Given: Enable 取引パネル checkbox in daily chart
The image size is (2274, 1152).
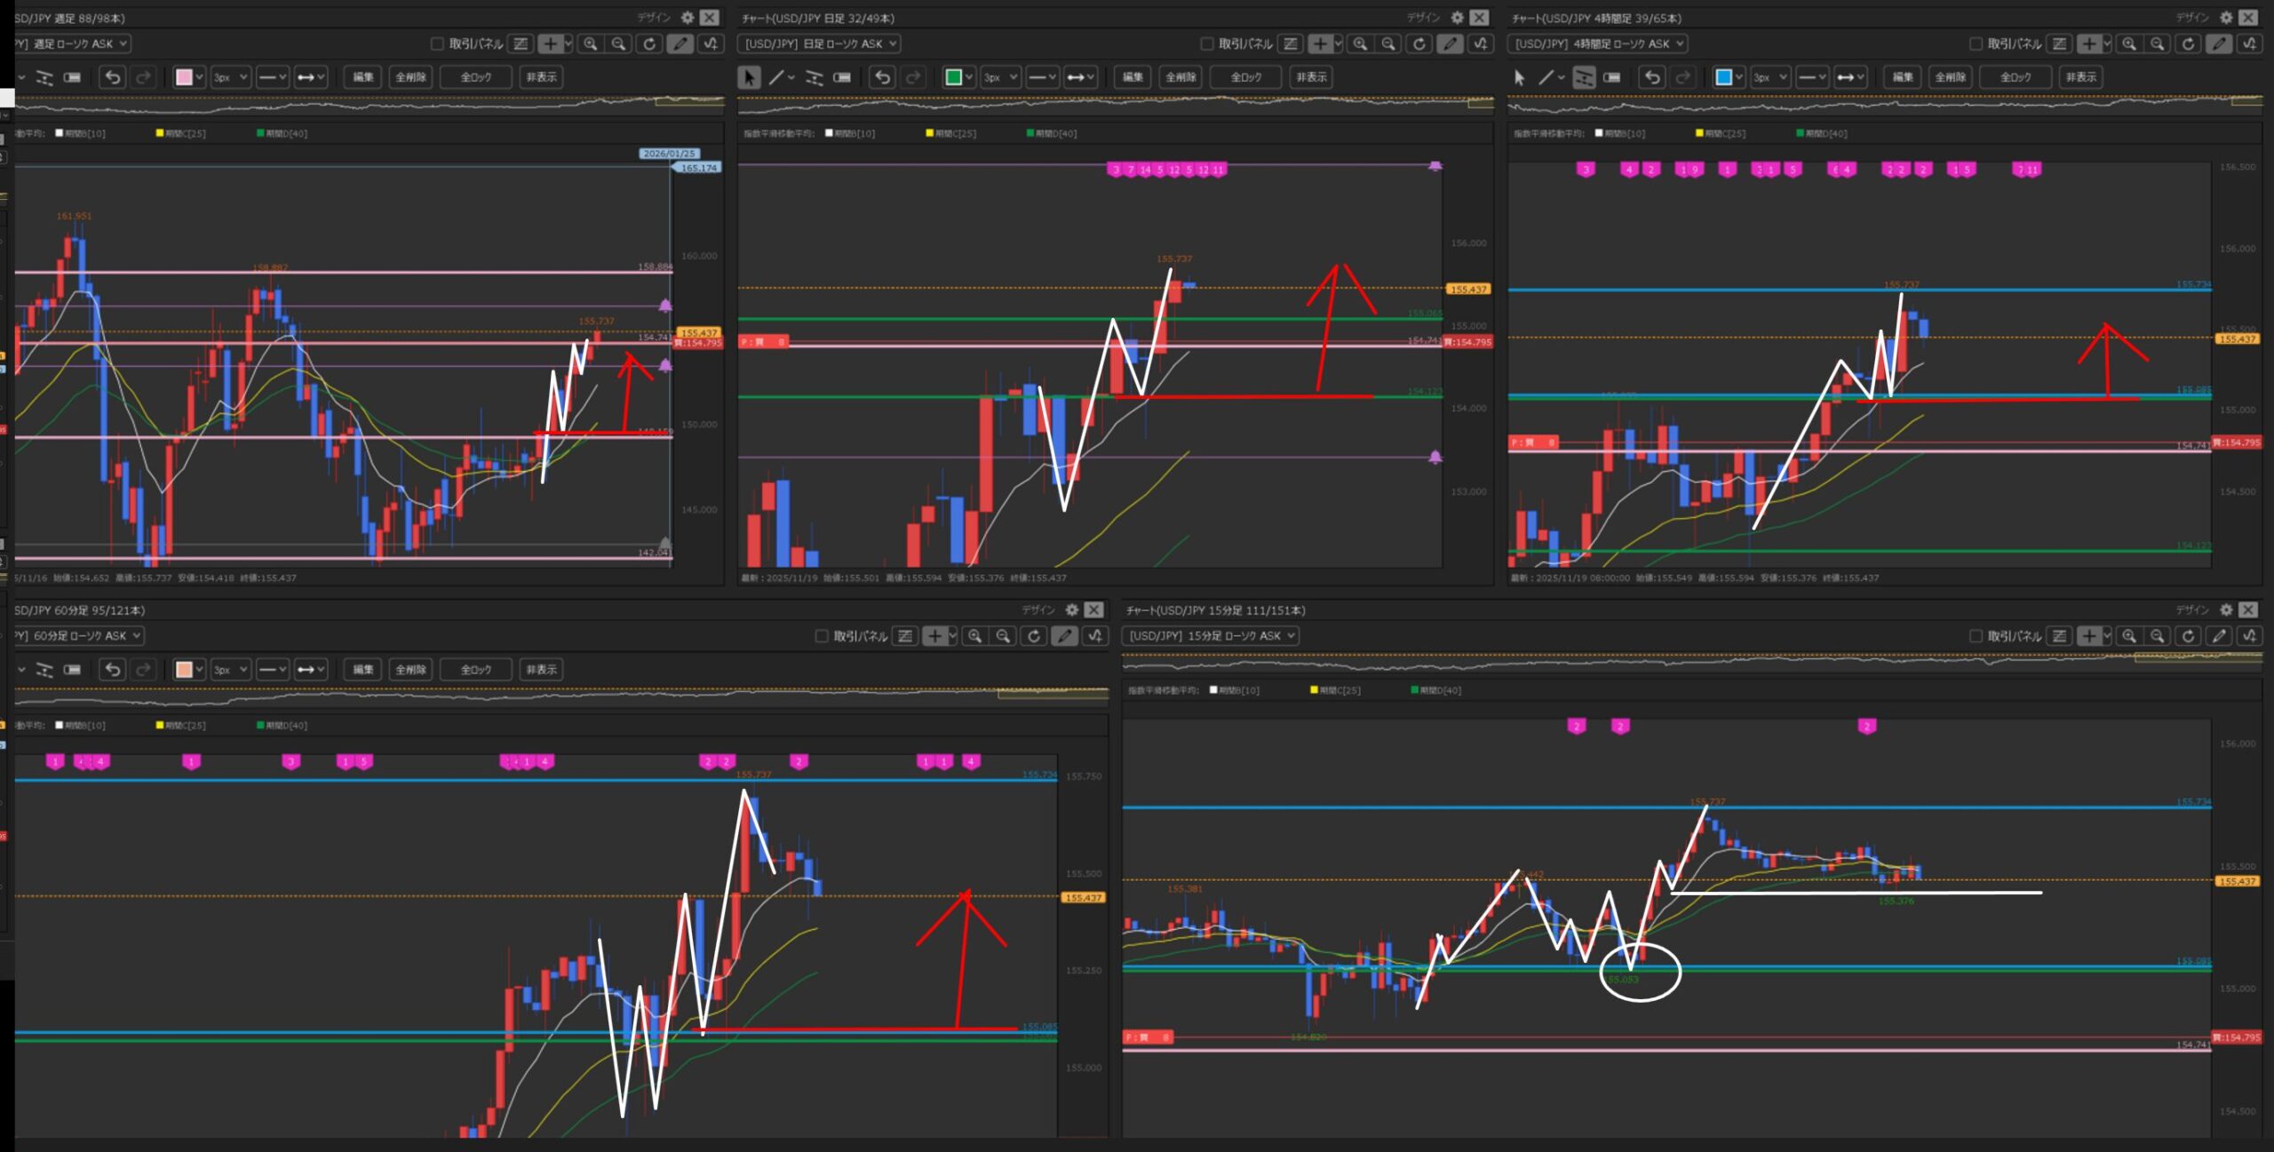Looking at the screenshot, I should tap(1206, 44).
